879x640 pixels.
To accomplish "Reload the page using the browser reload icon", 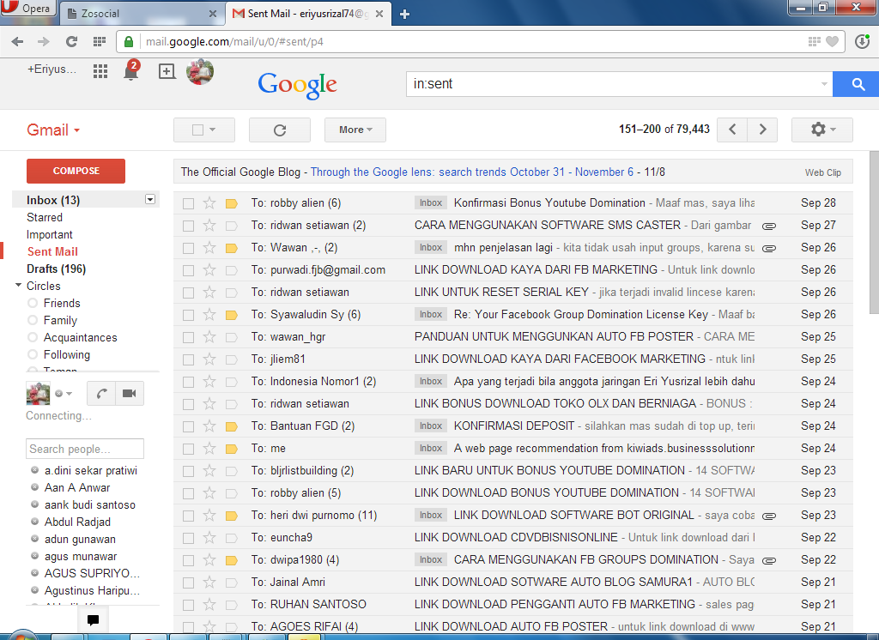I will click(71, 41).
